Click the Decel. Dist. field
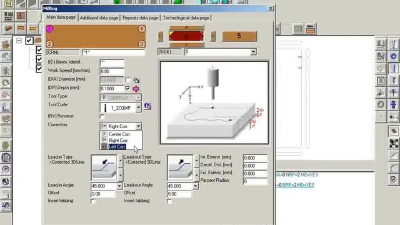The height and width of the screenshot is (225, 400). click(x=255, y=166)
